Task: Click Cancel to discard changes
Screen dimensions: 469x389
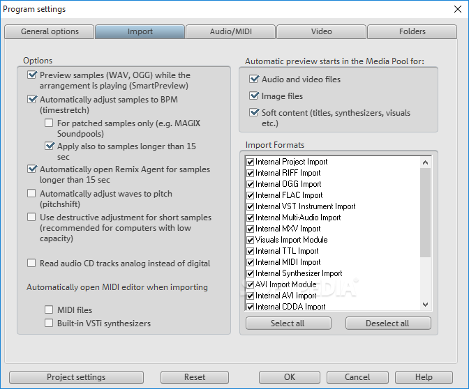Action: 357,377
